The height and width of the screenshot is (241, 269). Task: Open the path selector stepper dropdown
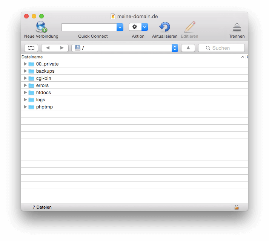pos(175,48)
